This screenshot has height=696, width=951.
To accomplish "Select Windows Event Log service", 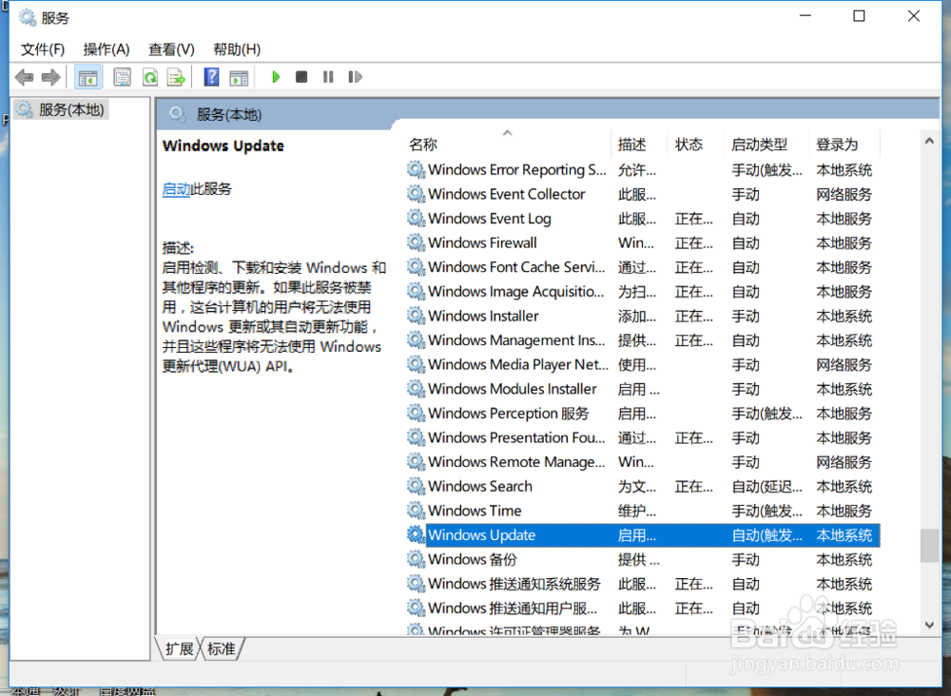I will [x=642, y=219].
